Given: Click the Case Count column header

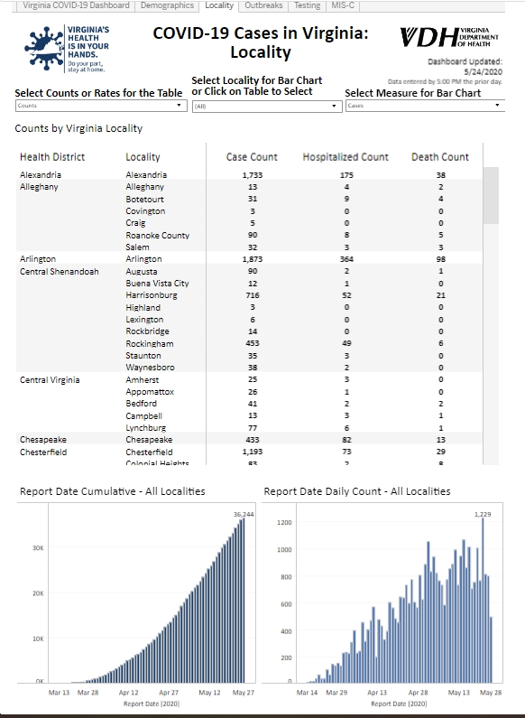Looking at the screenshot, I should click(x=252, y=157).
